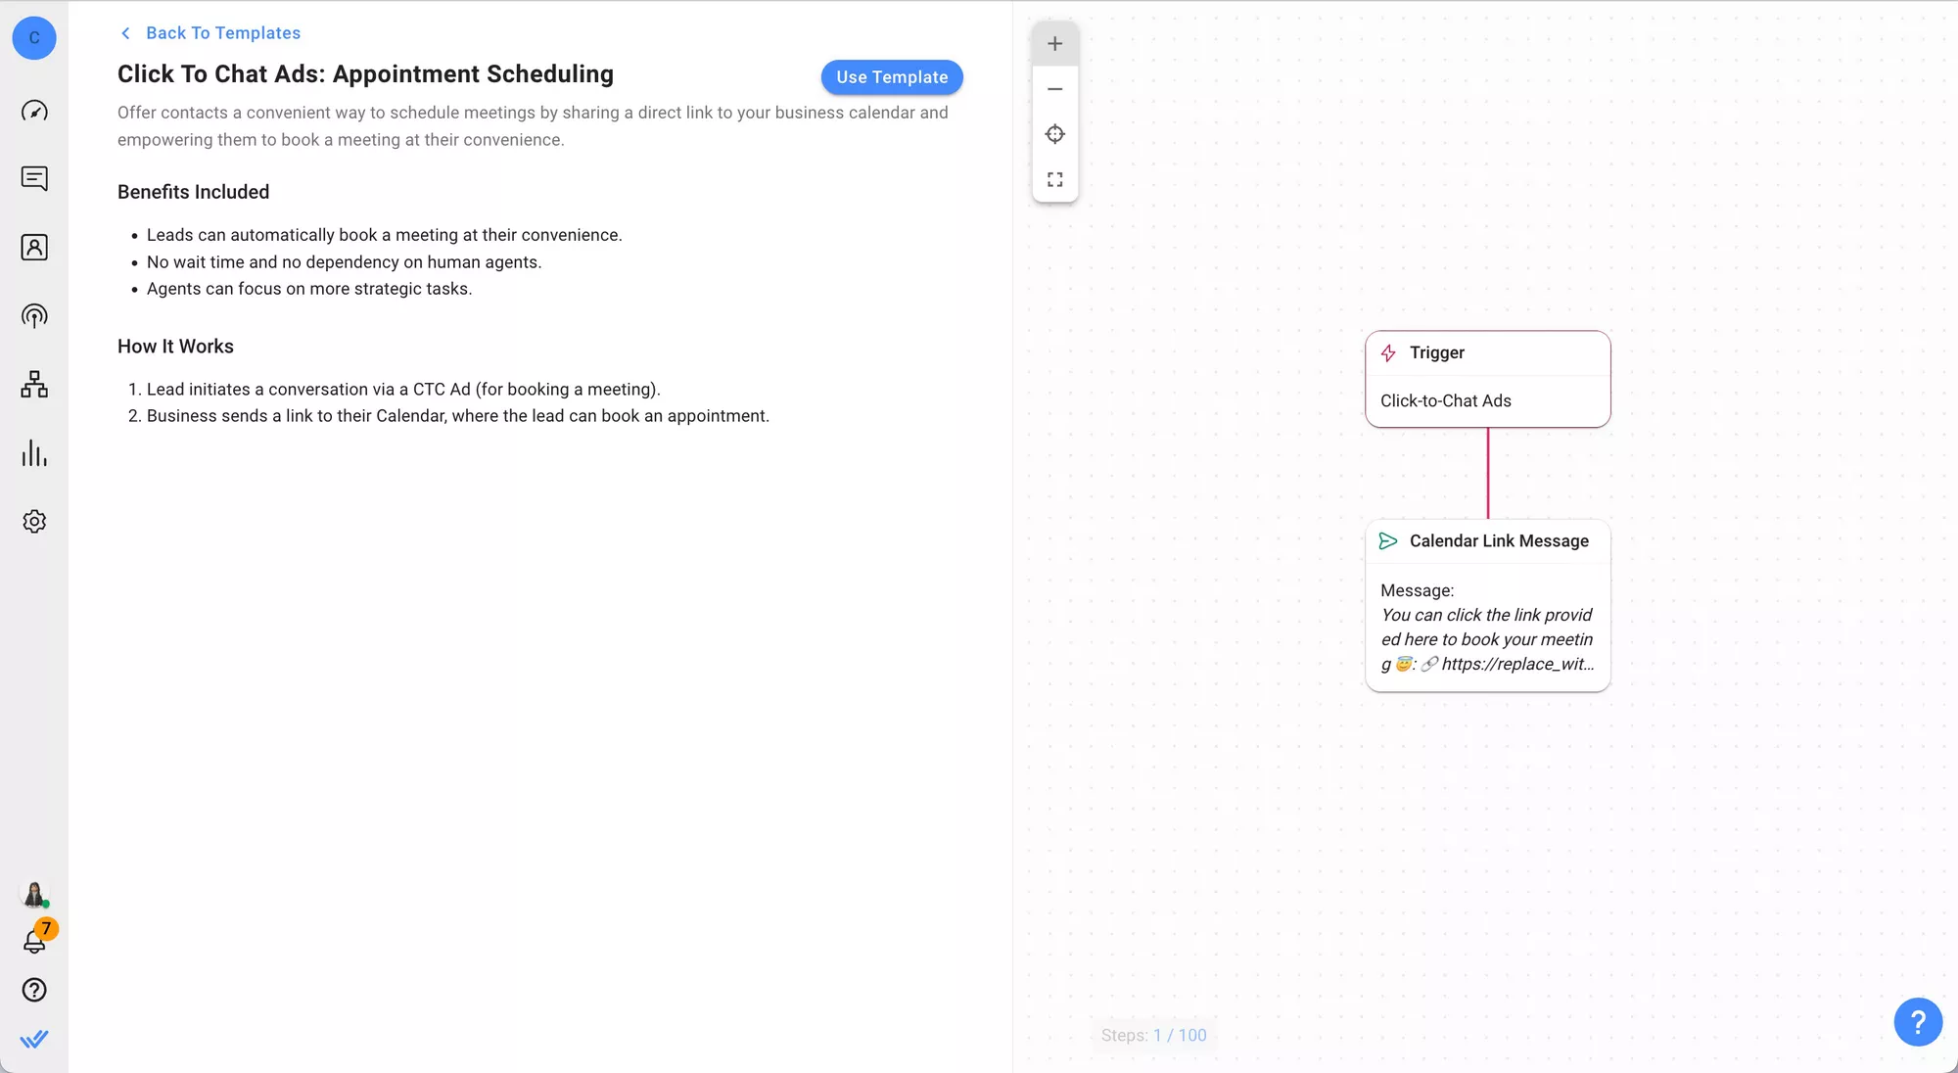Open the contacts panel icon
Screen dimensions: 1958x1073
click(x=34, y=247)
